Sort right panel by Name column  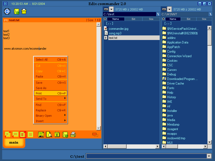click(173, 19)
